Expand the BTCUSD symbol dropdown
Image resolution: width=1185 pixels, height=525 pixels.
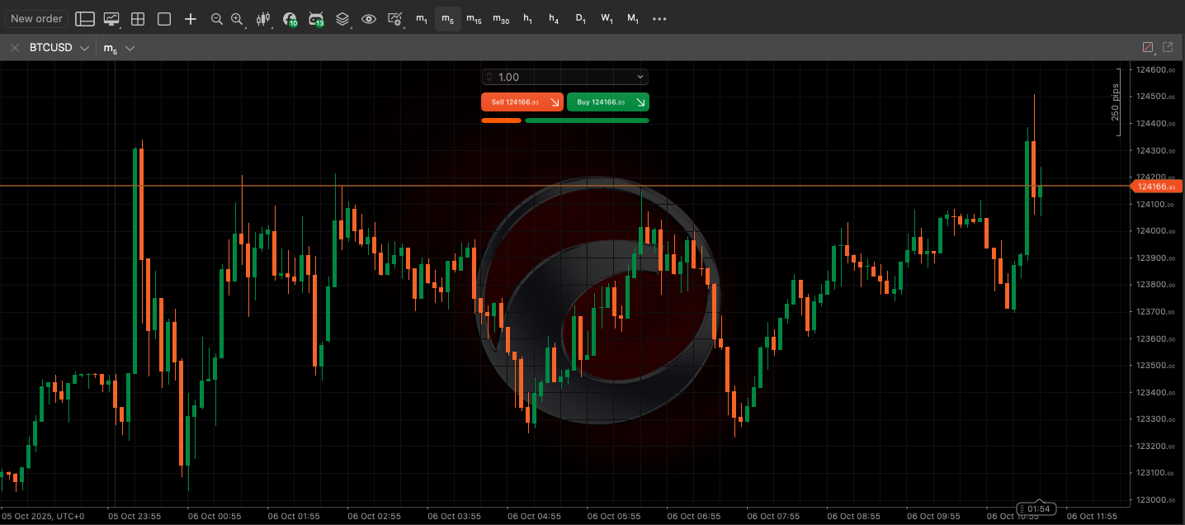point(84,48)
